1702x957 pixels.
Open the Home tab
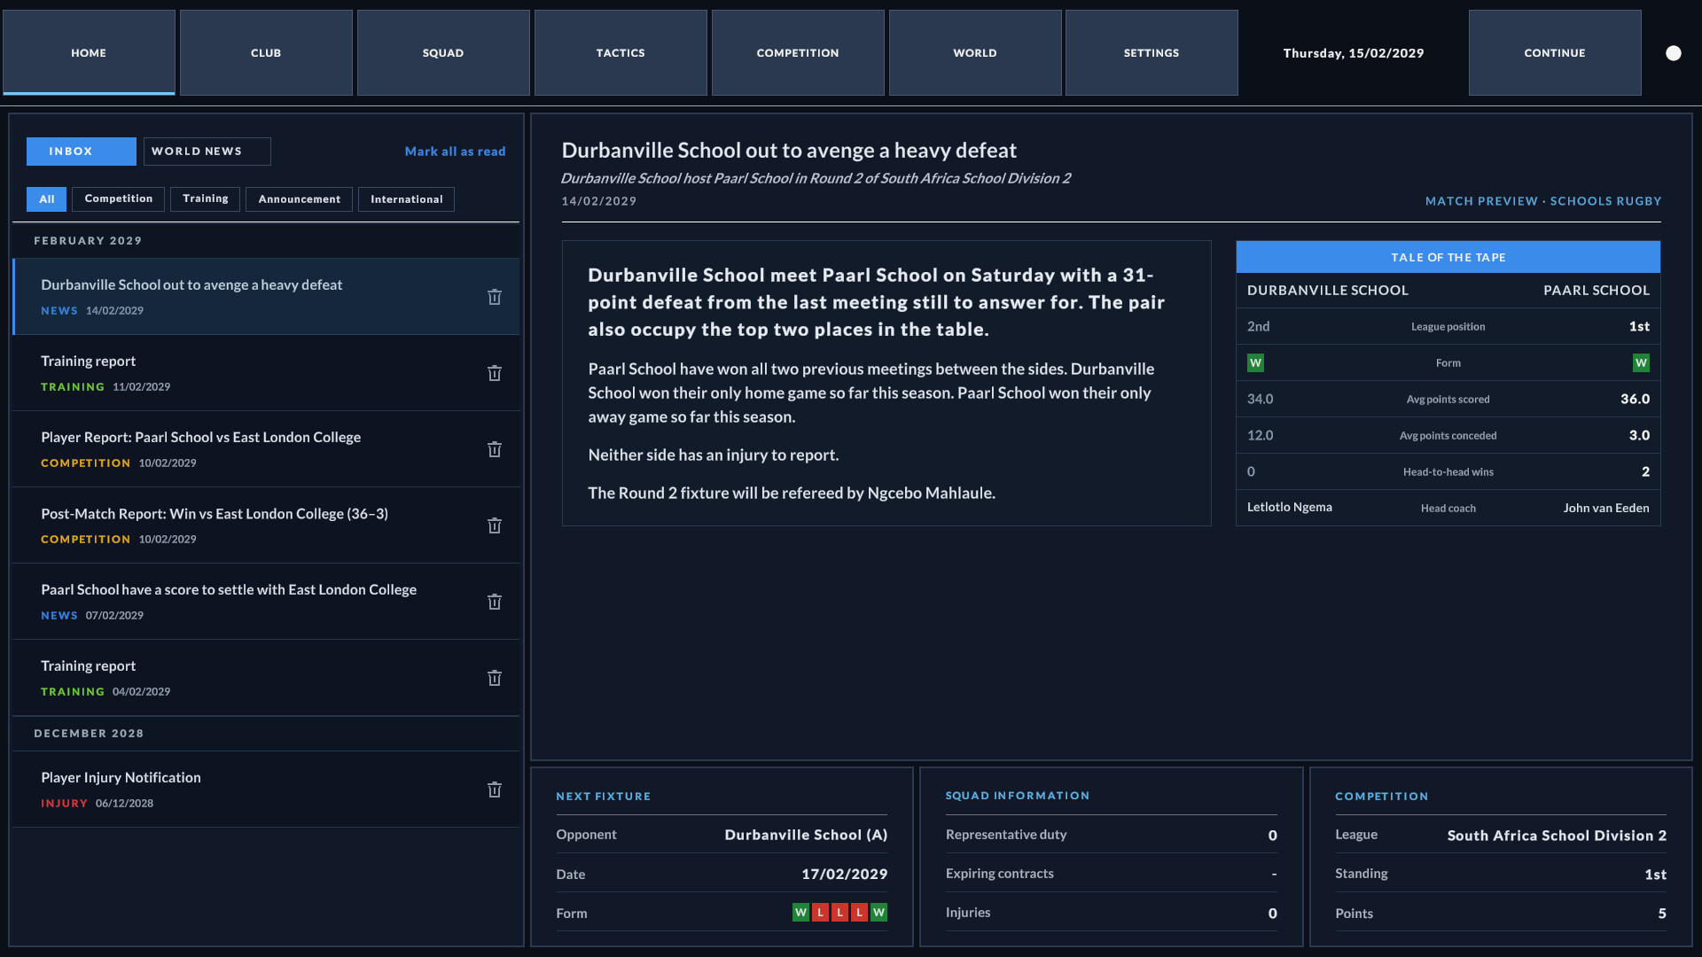click(x=89, y=52)
